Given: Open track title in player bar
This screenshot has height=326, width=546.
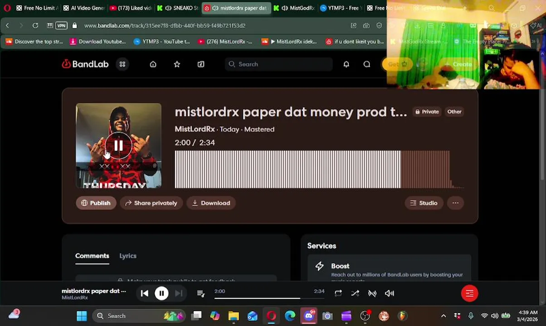Looking at the screenshot, I should pos(94,291).
